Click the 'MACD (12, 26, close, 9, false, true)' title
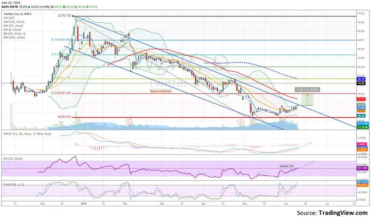 (x=27, y=134)
